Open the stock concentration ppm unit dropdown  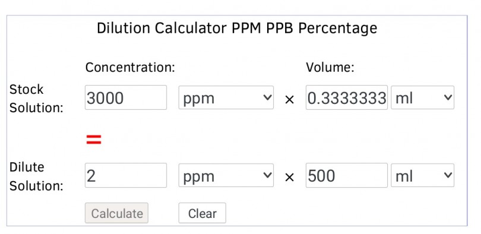(226, 97)
